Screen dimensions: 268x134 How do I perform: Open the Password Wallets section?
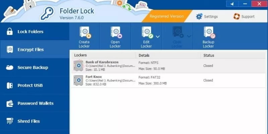35,103
